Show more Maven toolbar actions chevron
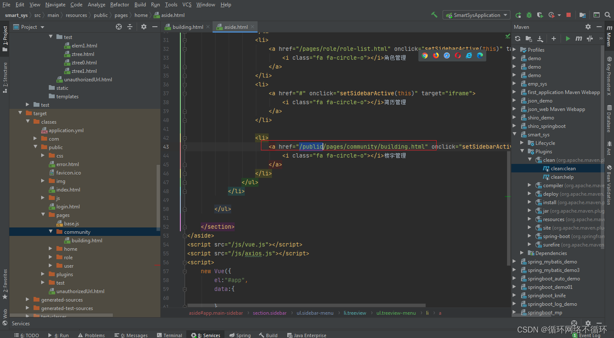 coord(601,39)
